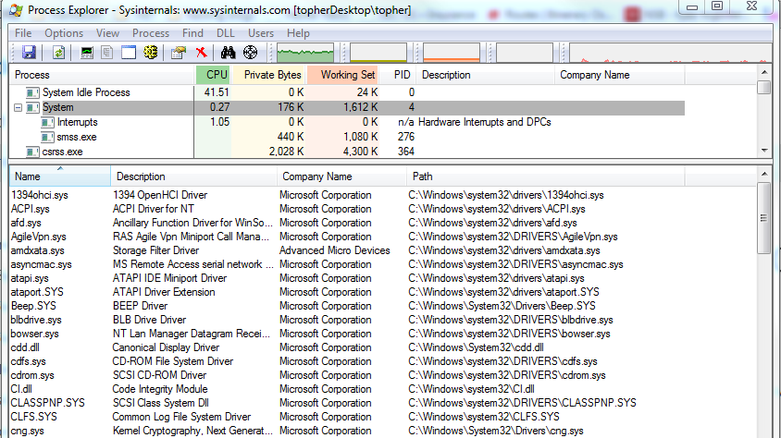
Task: Click the crosshair Find Window's Process icon
Action: [x=251, y=52]
